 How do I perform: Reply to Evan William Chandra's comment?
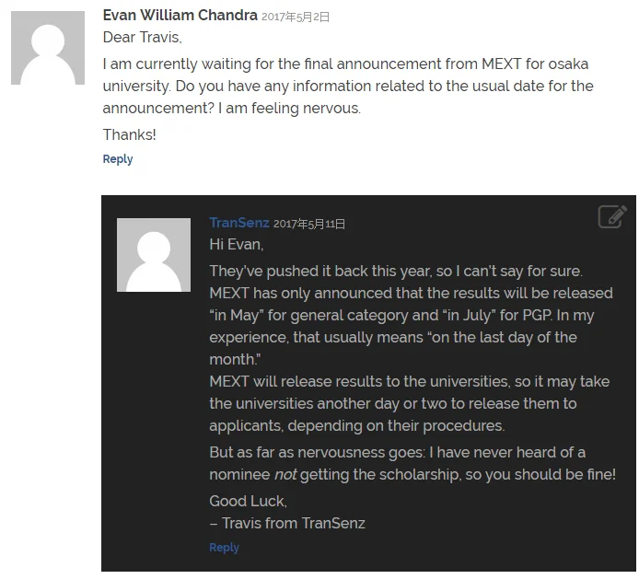point(118,159)
